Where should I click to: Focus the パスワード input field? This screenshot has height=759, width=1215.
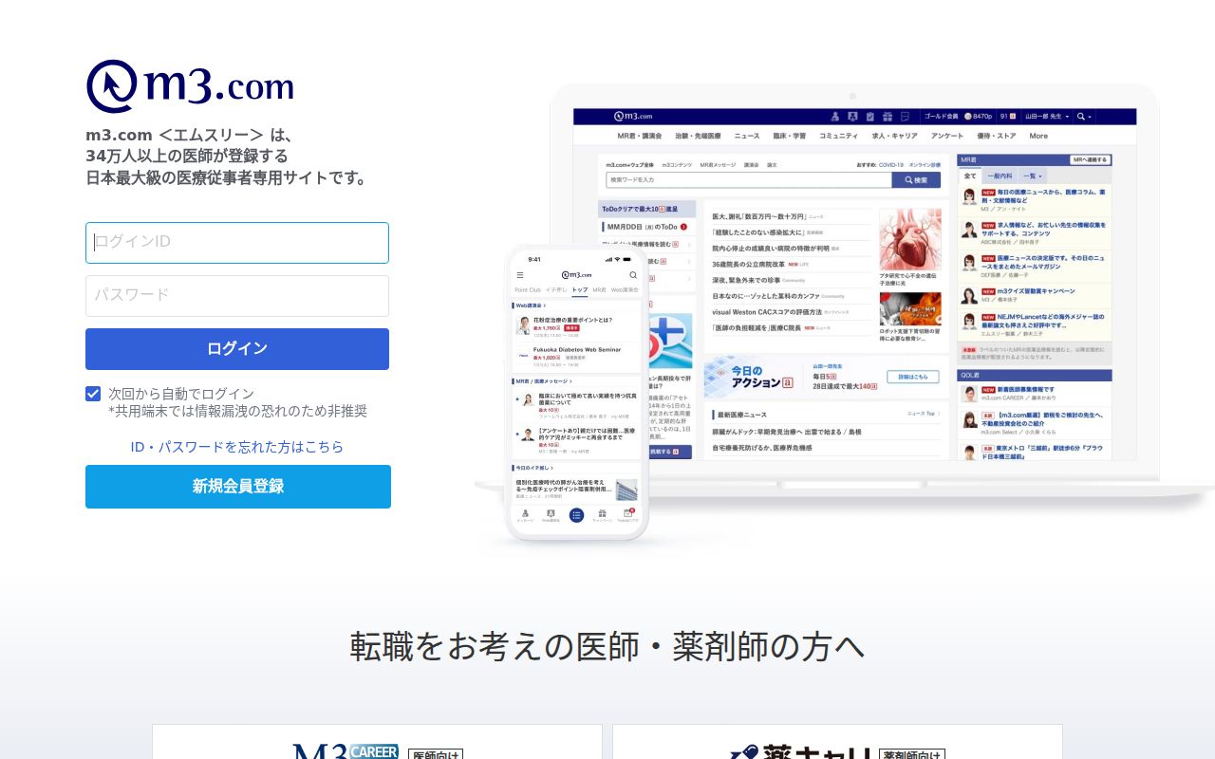237,296
